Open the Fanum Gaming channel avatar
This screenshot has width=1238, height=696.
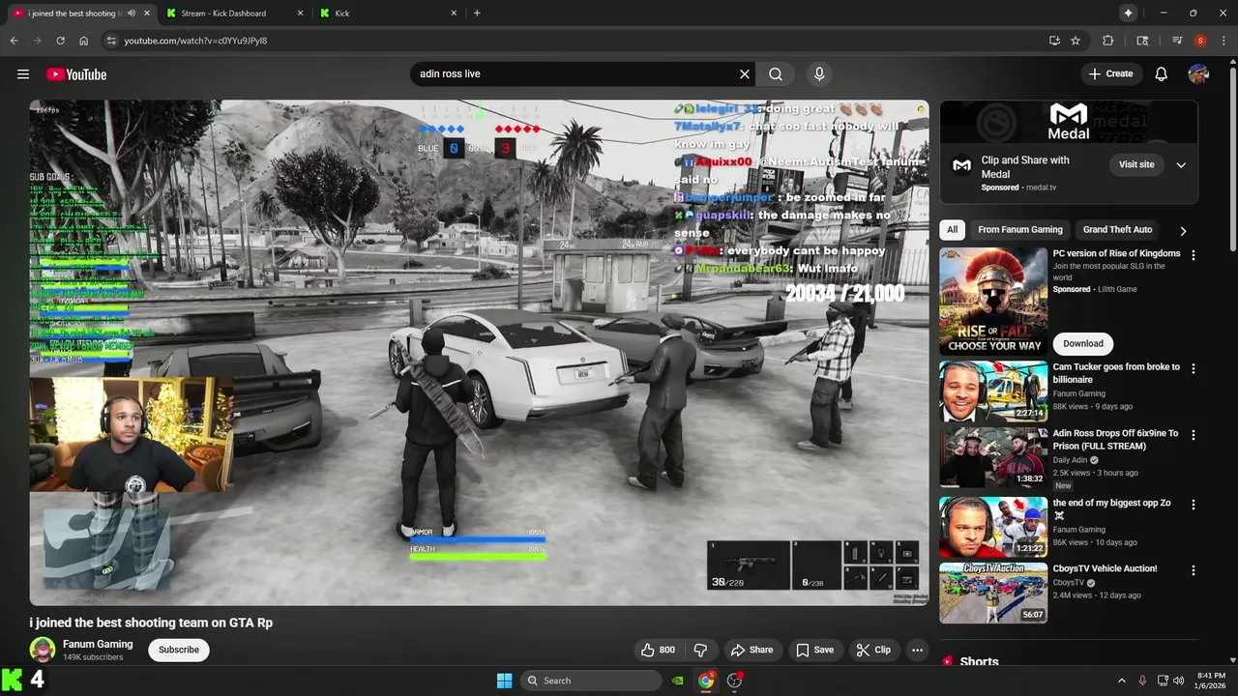tap(43, 650)
